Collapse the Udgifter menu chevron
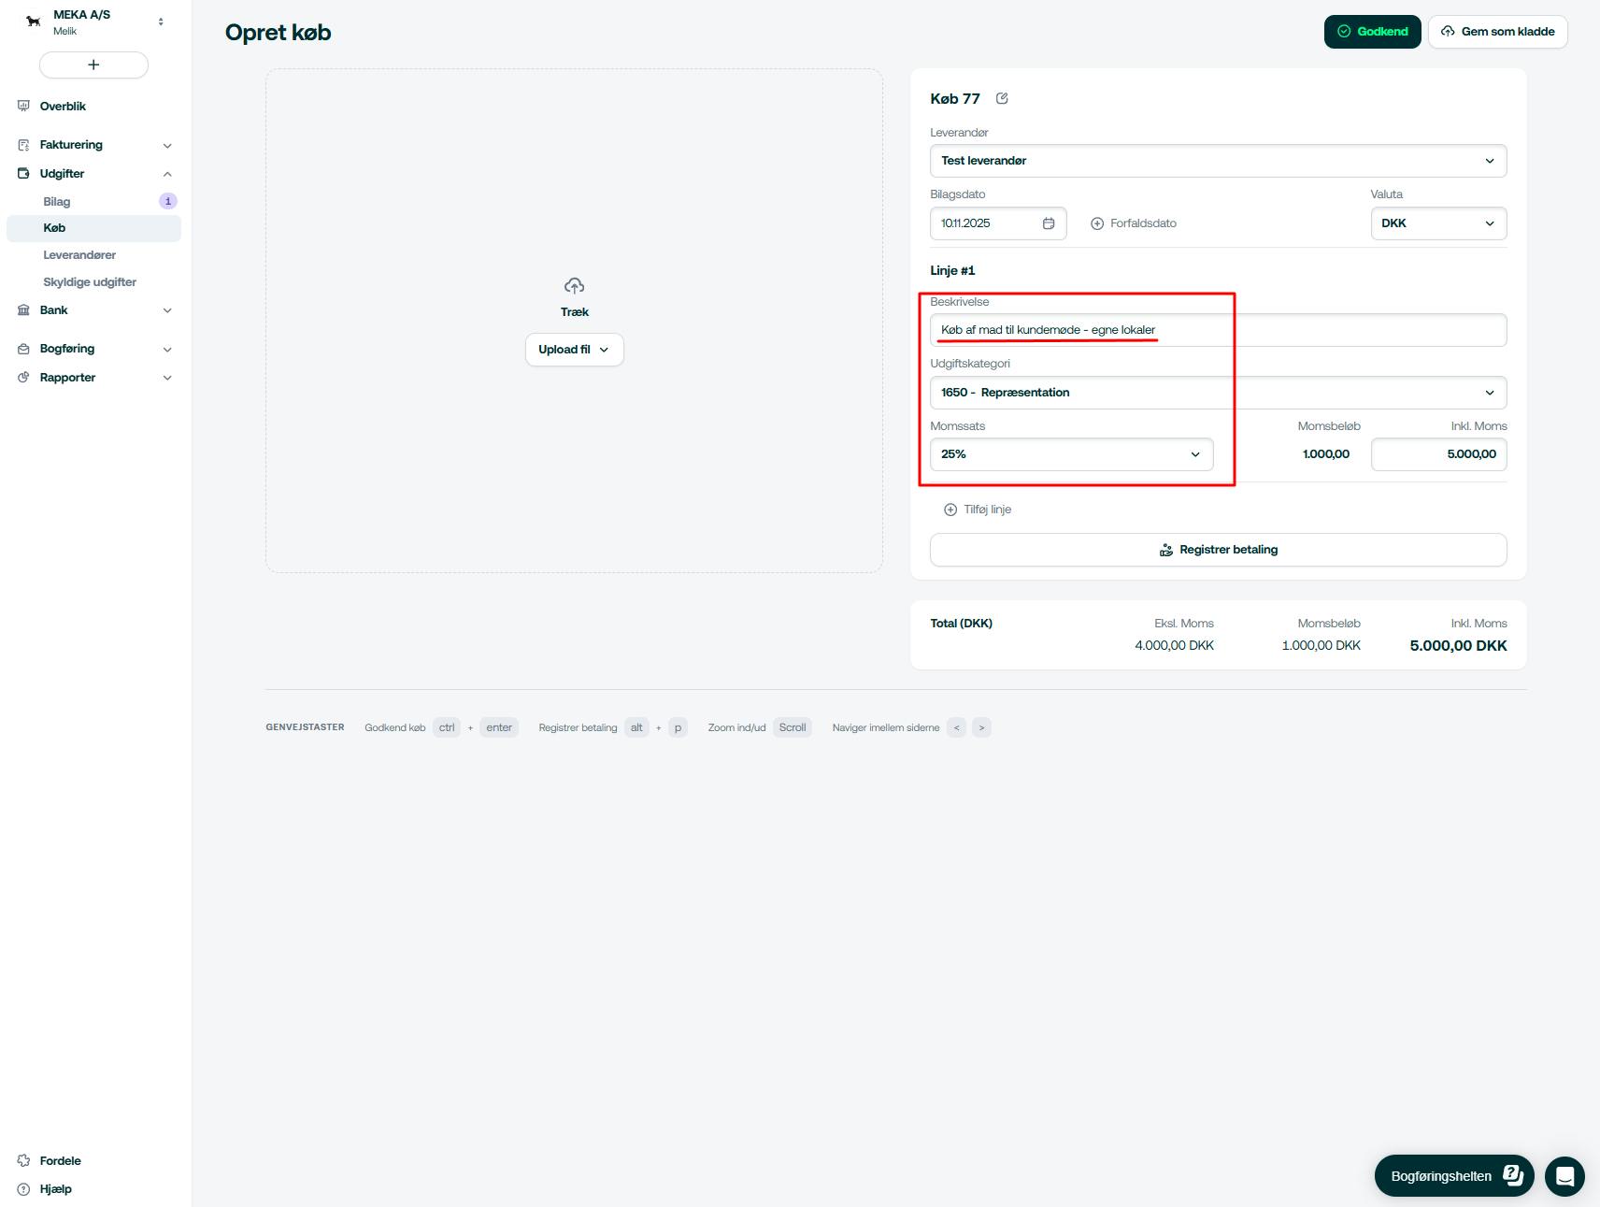Screen dimensions: 1600x1207 167,174
